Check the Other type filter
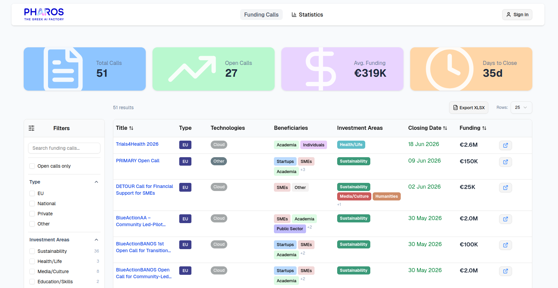 click(32, 224)
